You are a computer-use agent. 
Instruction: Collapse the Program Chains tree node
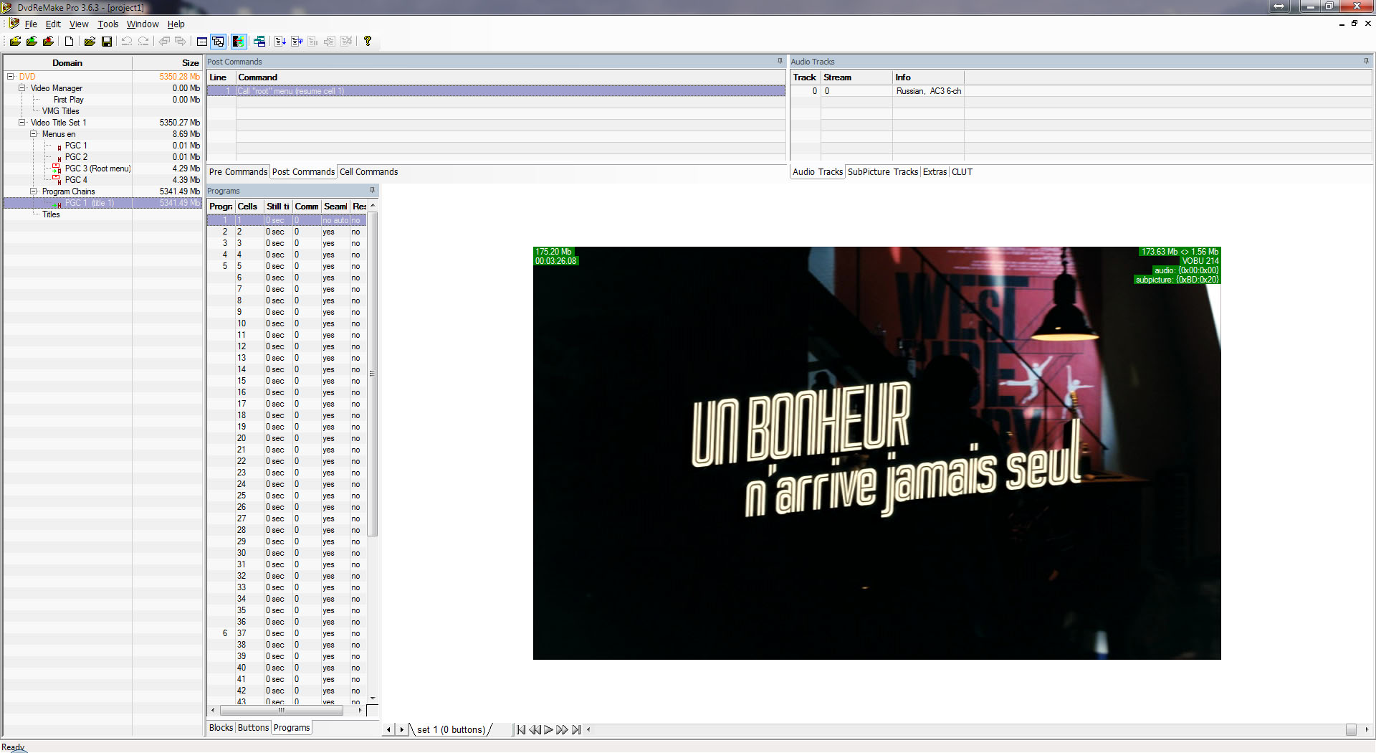(x=34, y=191)
